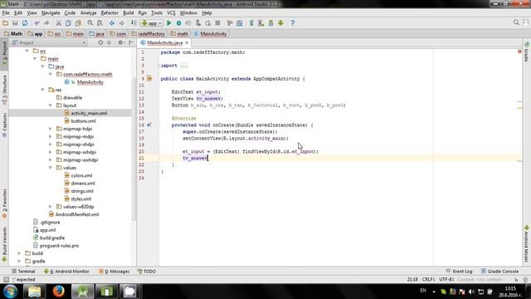This screenshot has width=531, height=299.
Task: Expand the mipmap-hdpi folder
Action: [51, 129]
